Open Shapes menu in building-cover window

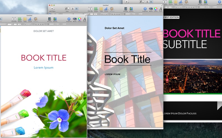coord(96,9)
